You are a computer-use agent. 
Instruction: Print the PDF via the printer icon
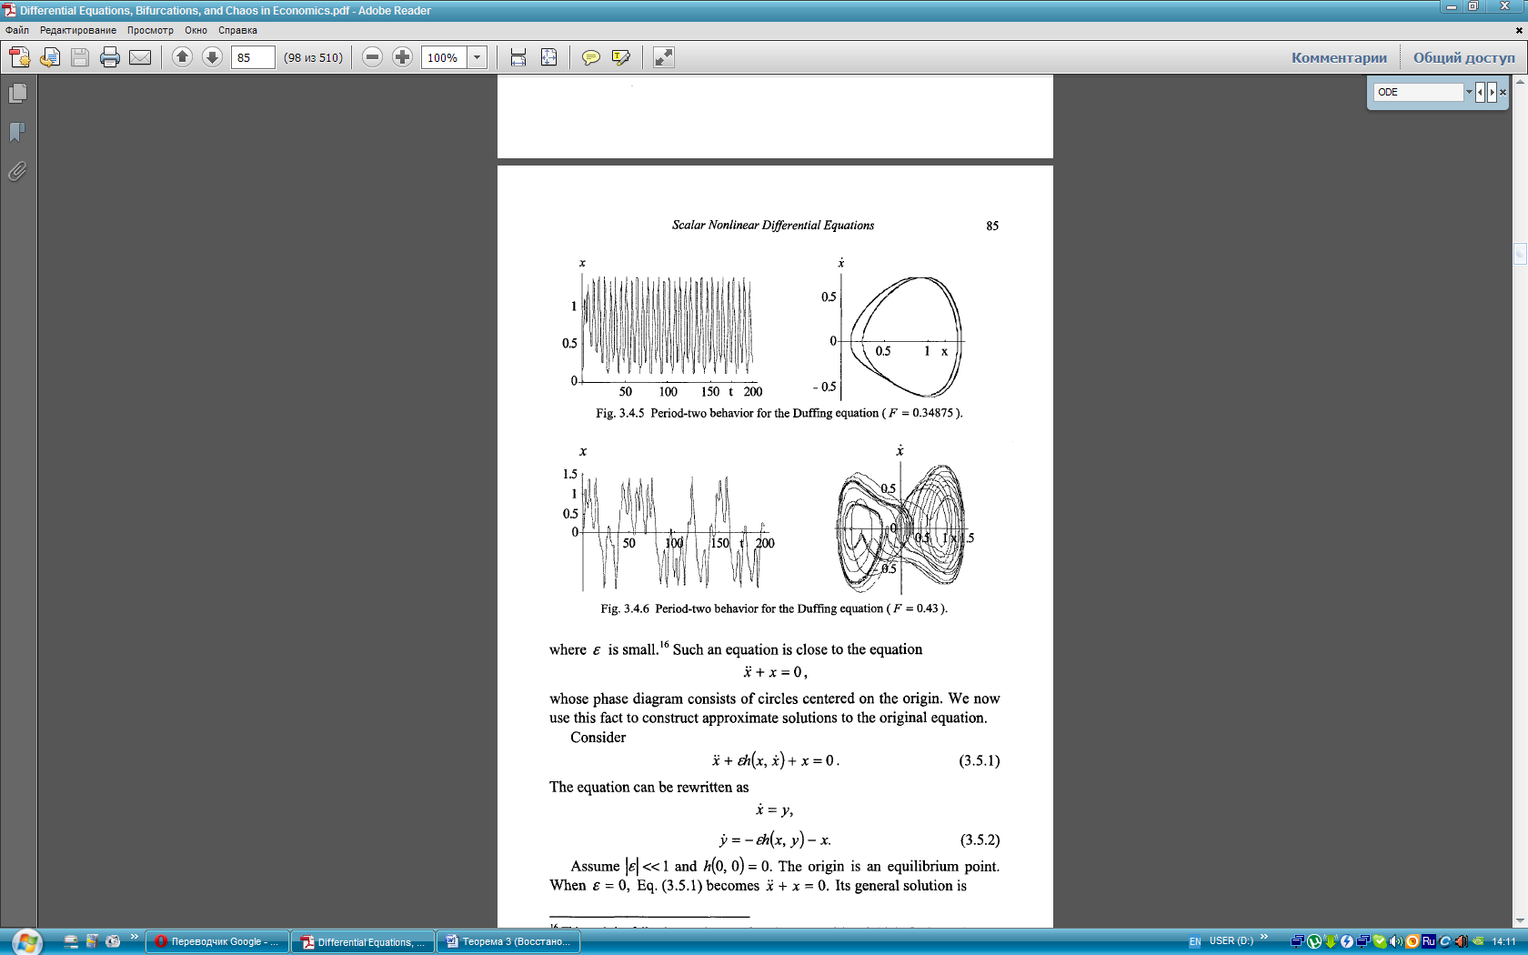[110, 57]
